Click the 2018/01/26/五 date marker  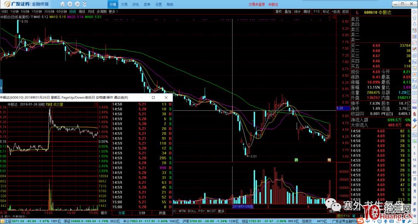243,207
